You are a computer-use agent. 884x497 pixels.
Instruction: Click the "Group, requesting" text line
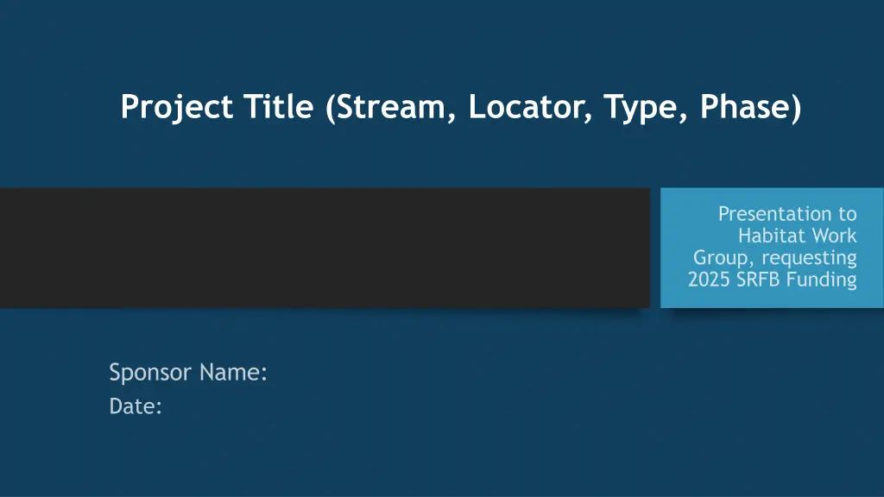pos(774,258)
